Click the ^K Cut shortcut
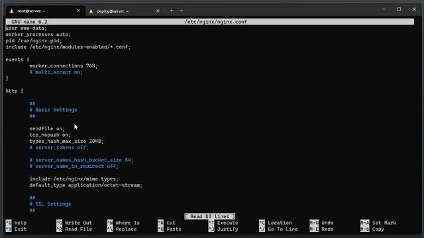The height and width of the screenshot is (238, 424). [166, 223]
